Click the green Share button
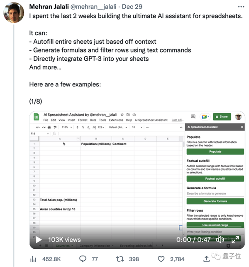 pyautogui.click(x=222, y=116)
